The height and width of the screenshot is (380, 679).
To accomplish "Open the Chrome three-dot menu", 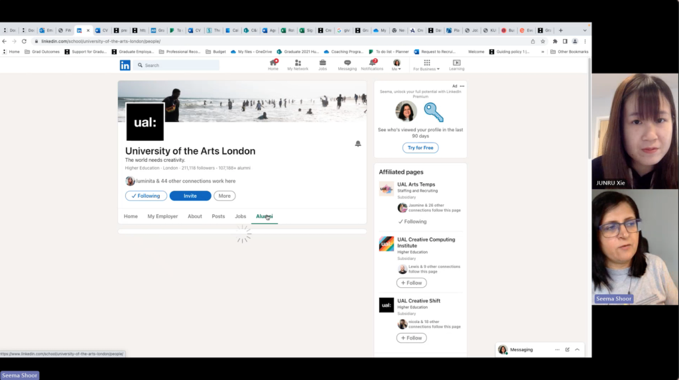I will tap(585, 41).
